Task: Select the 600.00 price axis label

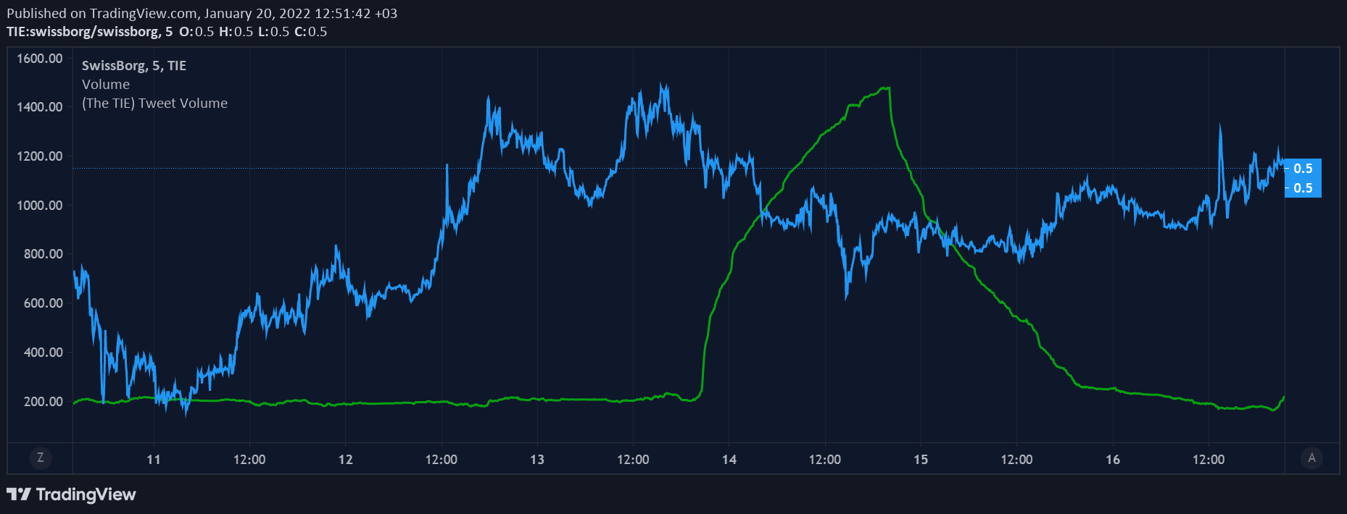Action: click(x=43, y=303)
